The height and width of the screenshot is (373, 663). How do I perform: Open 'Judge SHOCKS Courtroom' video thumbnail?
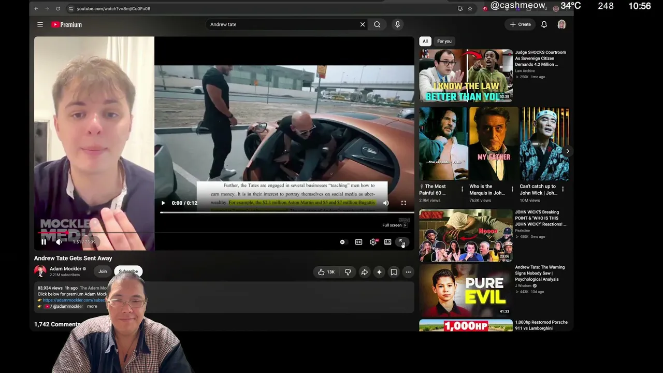tap(466, 75)
